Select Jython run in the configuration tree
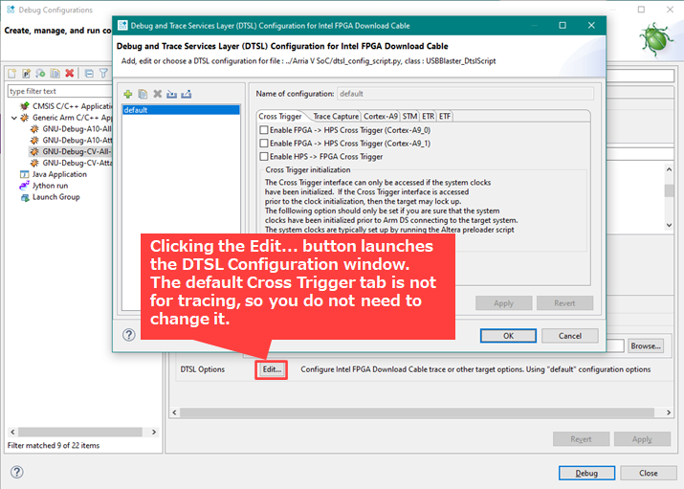Image resolution: width=684 pixels, height=489 pixels. click(x=48, y=186)
